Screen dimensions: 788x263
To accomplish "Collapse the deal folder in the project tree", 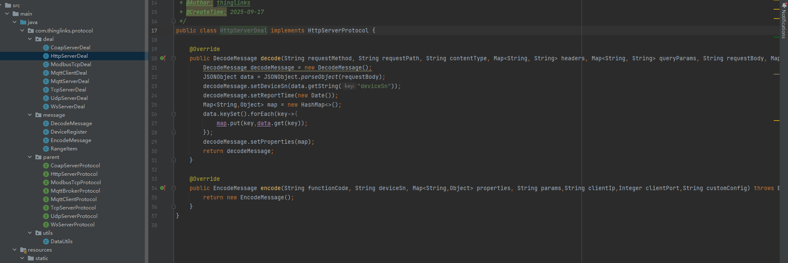I will (30, 39).
